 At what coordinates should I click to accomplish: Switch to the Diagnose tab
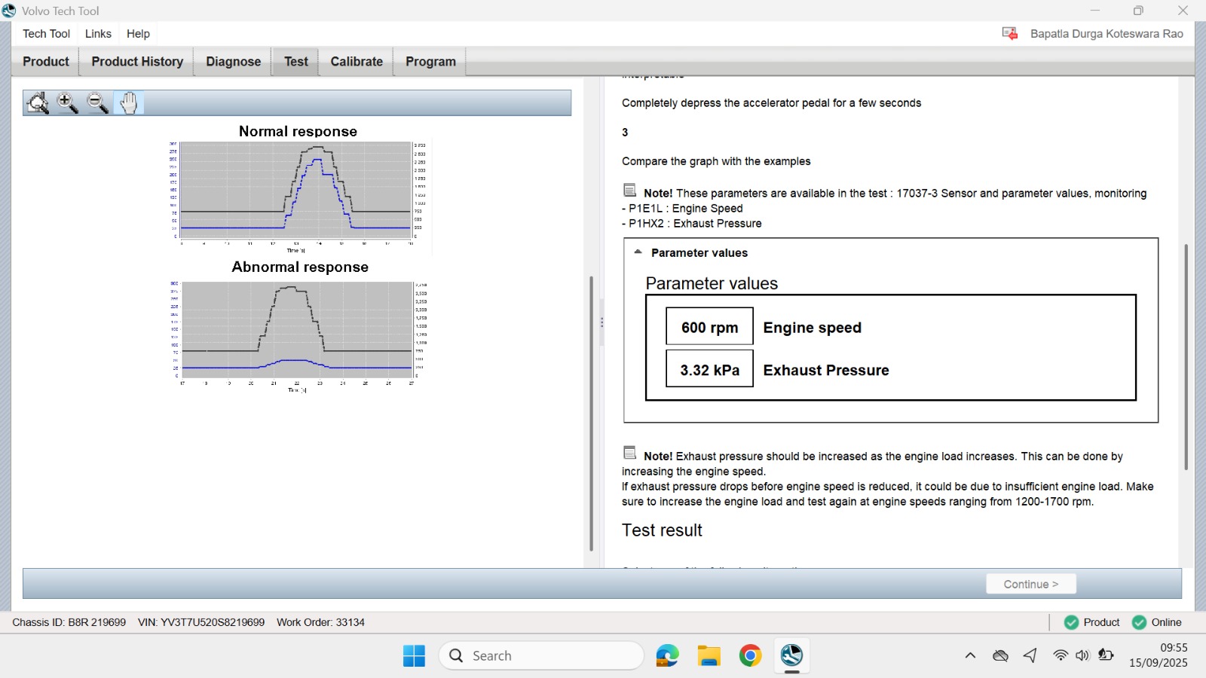coord(234,62)
